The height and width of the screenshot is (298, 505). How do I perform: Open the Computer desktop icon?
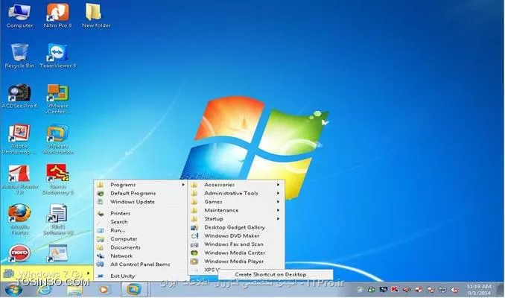[19, 16]
